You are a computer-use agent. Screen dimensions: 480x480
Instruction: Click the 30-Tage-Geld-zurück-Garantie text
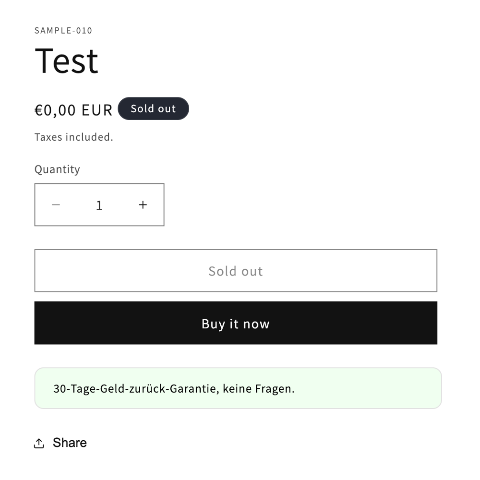136,388
